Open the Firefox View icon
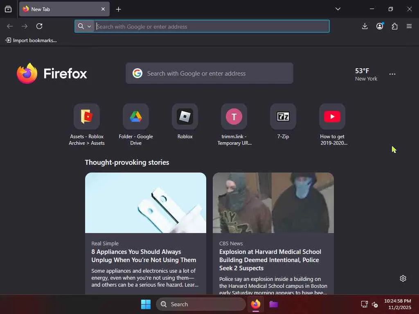This screenshot has width=419, height=314. (x=8, y=9)
